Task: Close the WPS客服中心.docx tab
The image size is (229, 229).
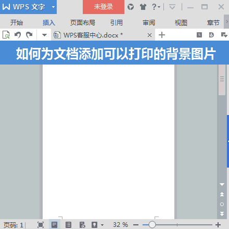Action: 149,35
